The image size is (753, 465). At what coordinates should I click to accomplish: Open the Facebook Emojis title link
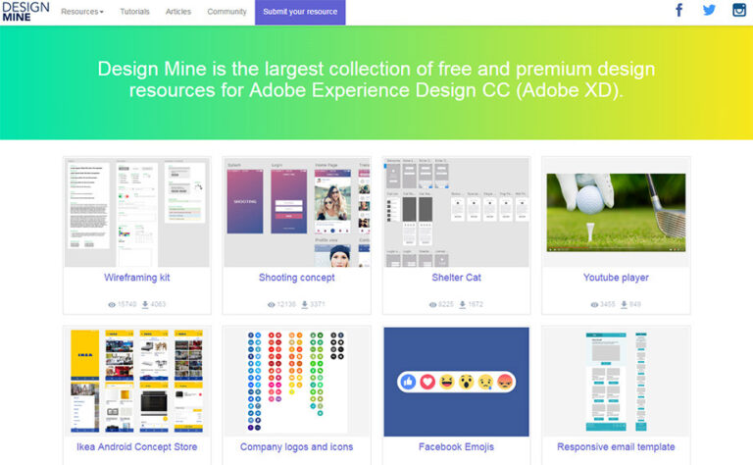456,447
